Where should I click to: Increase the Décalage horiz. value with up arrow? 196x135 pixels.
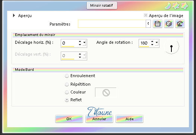[x=80, y=42]
